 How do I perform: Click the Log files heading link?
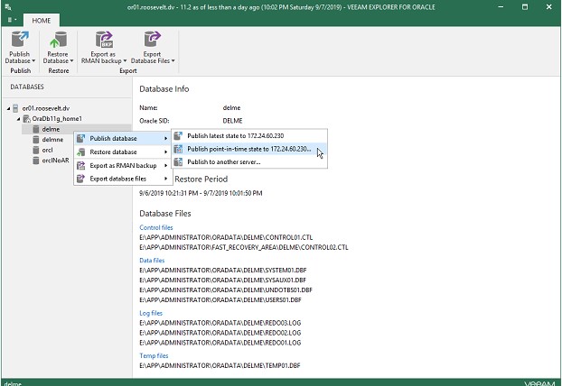coord(151,313)
